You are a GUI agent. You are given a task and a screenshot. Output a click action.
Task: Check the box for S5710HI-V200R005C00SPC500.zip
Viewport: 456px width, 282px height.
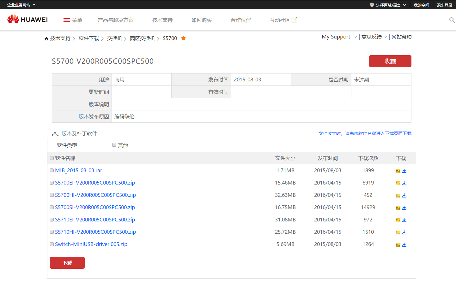pos(52,232)
